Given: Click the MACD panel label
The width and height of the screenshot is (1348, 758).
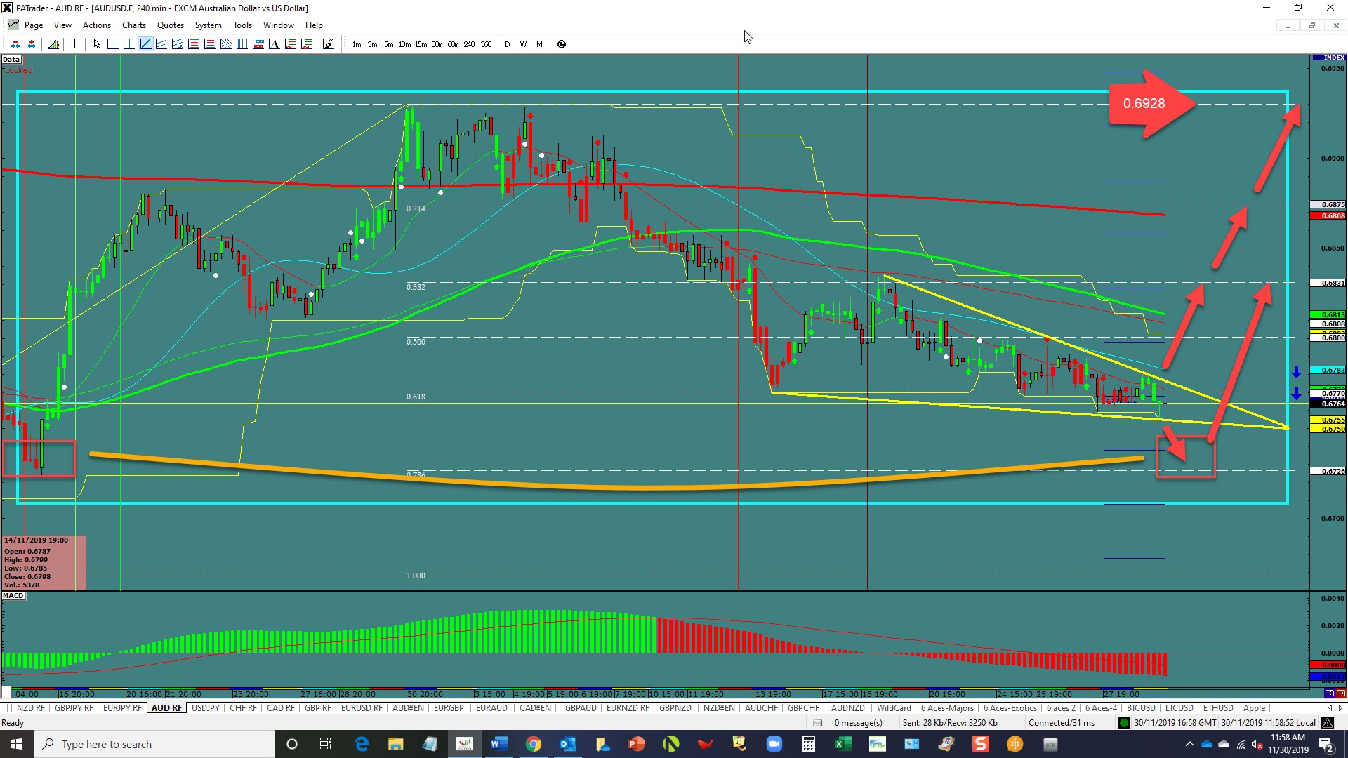Looking at the screenshot, I should click(13, 596).
